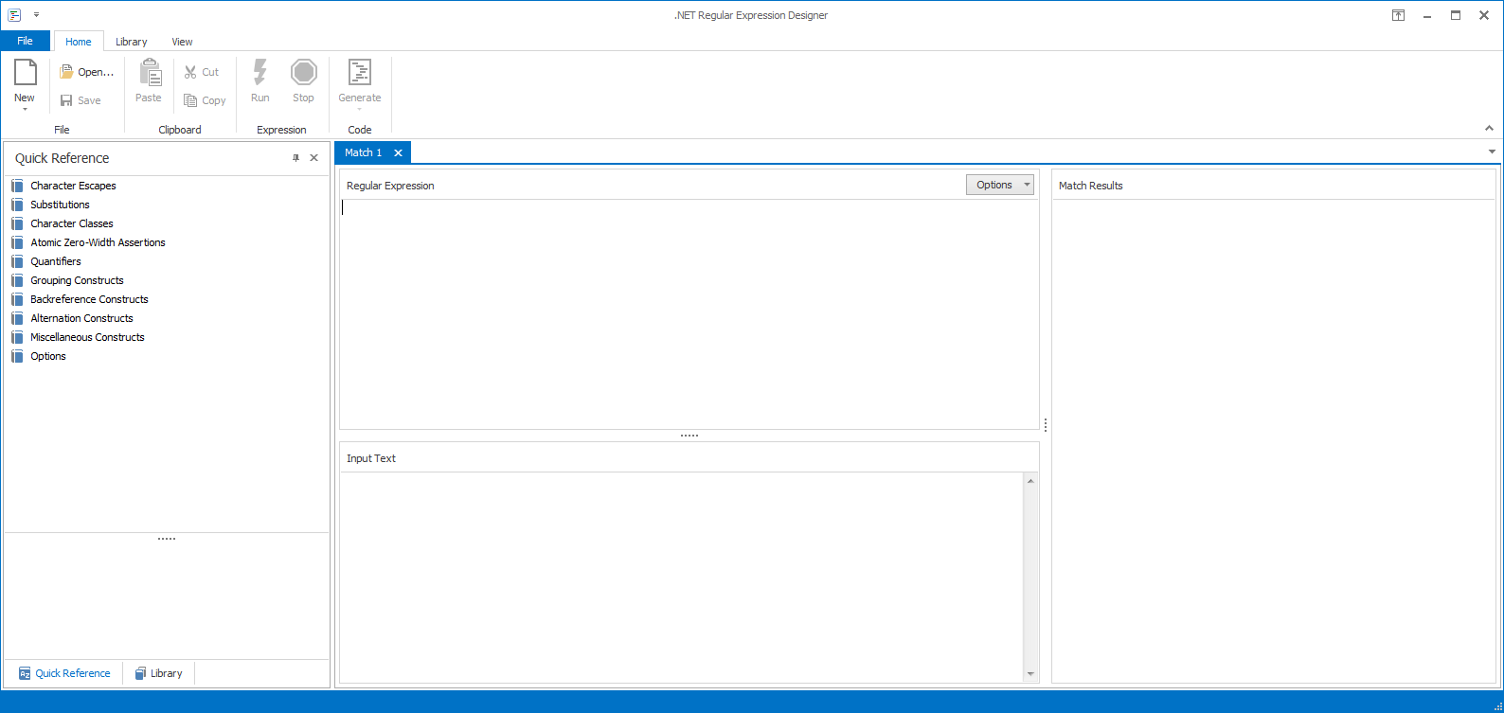Switch to the Home ribbon tab
The height and width of the screenshot is (713, 1504).
pyautogui.click(x=79, y=42)
